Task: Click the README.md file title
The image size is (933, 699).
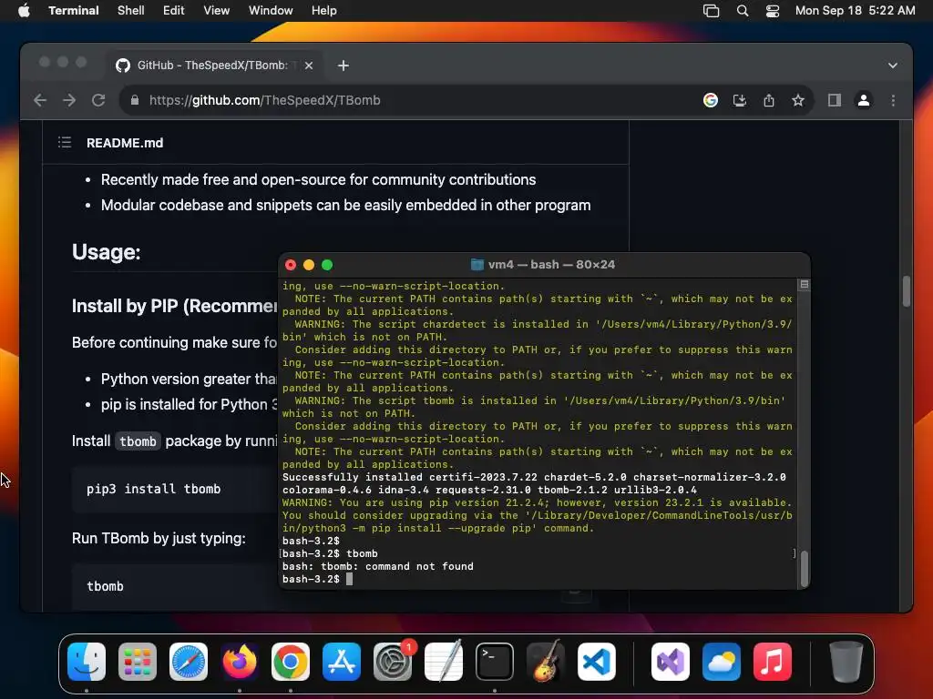Action: (125, 143)
